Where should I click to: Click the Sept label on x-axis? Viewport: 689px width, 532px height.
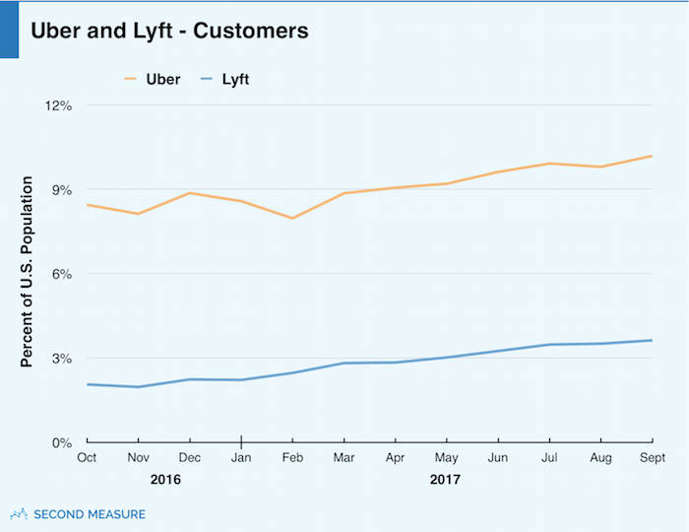[653, 458]
